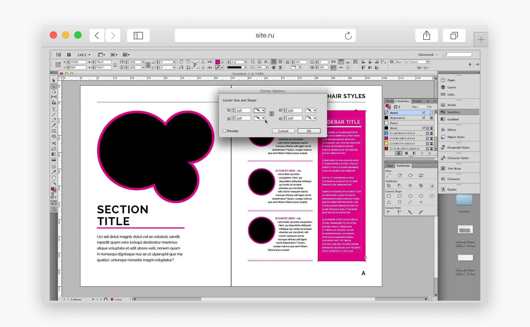This screenshot has width=530, height=327.
Task: Open the Advanced workspace dropdown
Action: 428,55
